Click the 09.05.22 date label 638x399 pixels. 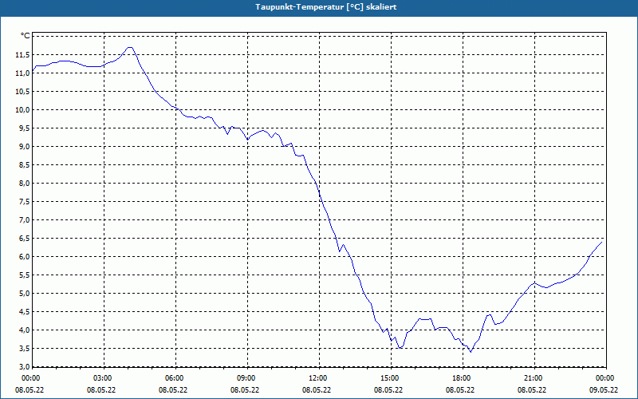click(x=604, y=390)
